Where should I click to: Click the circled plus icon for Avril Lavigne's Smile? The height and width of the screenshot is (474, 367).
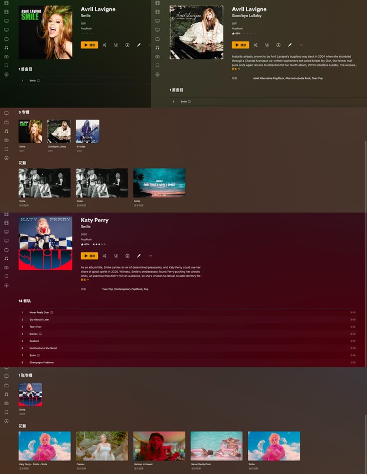127,45
